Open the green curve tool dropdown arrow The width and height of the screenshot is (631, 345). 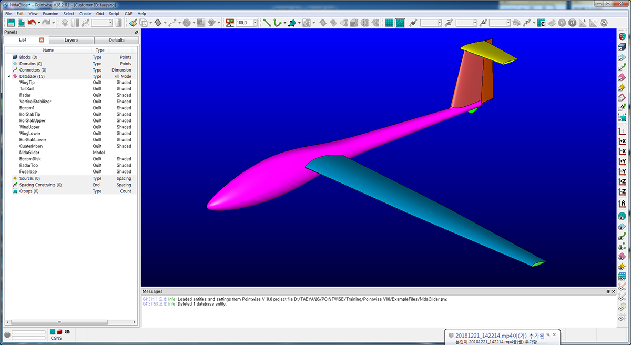[x=284, y=23]
